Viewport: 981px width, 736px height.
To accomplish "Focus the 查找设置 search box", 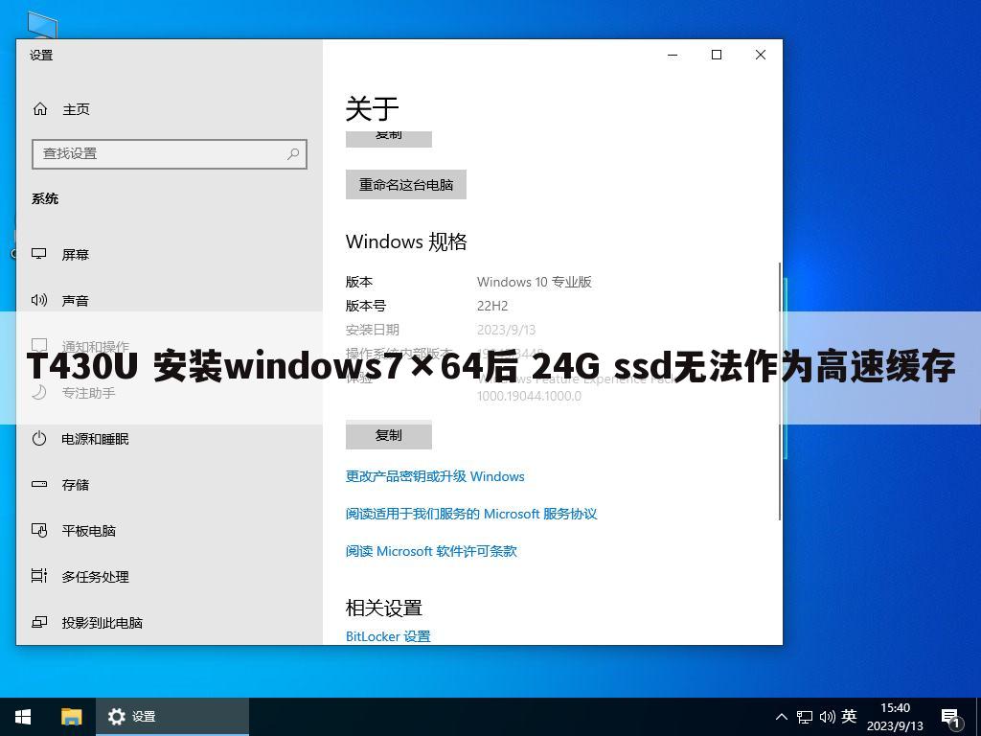I will click(169, 154).
